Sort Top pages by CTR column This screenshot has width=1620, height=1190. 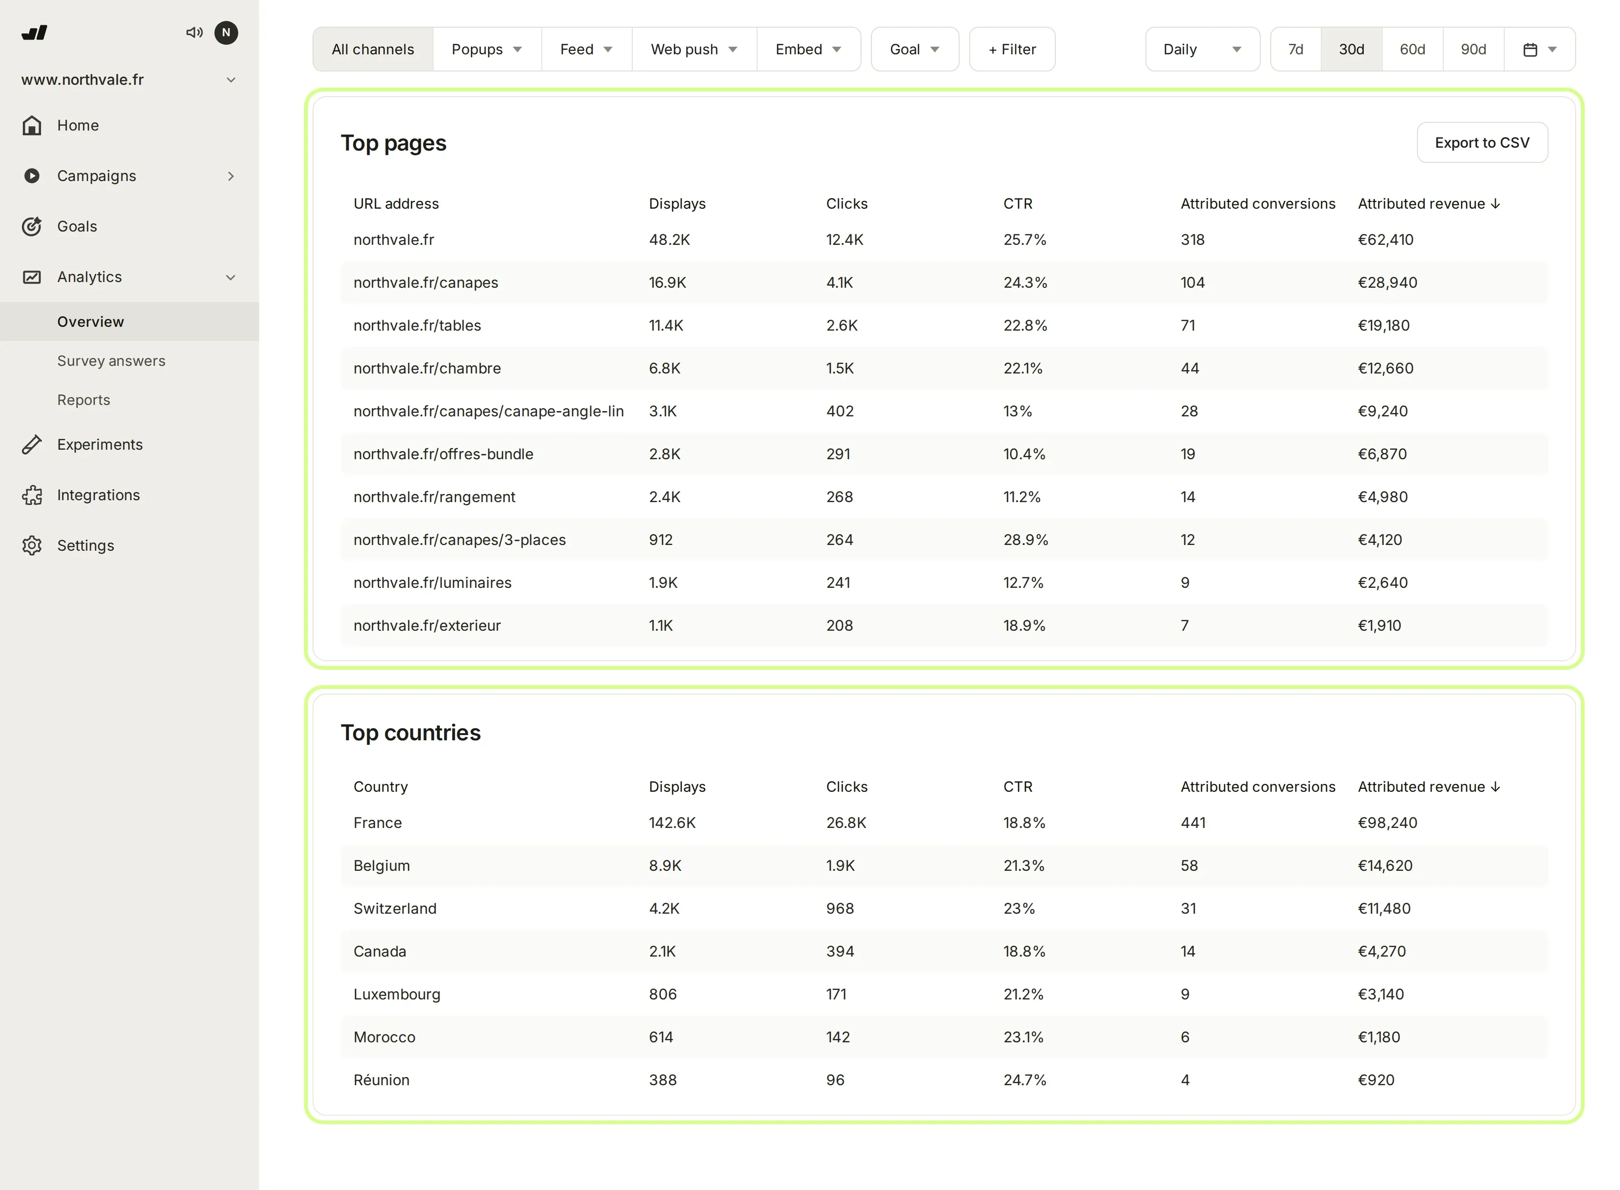[1018, 204]
